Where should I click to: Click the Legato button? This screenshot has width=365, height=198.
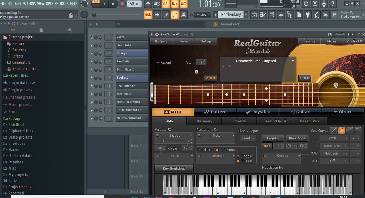[273, 138]
